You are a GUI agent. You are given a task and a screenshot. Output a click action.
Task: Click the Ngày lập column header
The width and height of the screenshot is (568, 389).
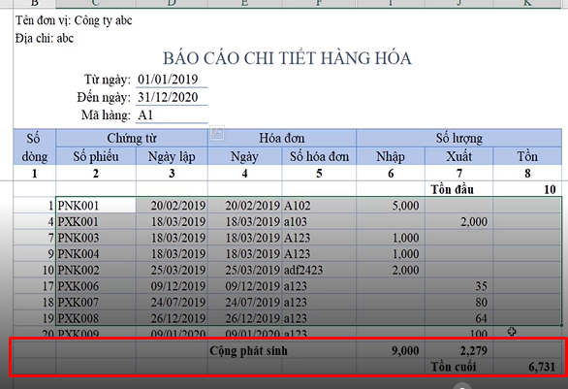[x=172, y=156]
